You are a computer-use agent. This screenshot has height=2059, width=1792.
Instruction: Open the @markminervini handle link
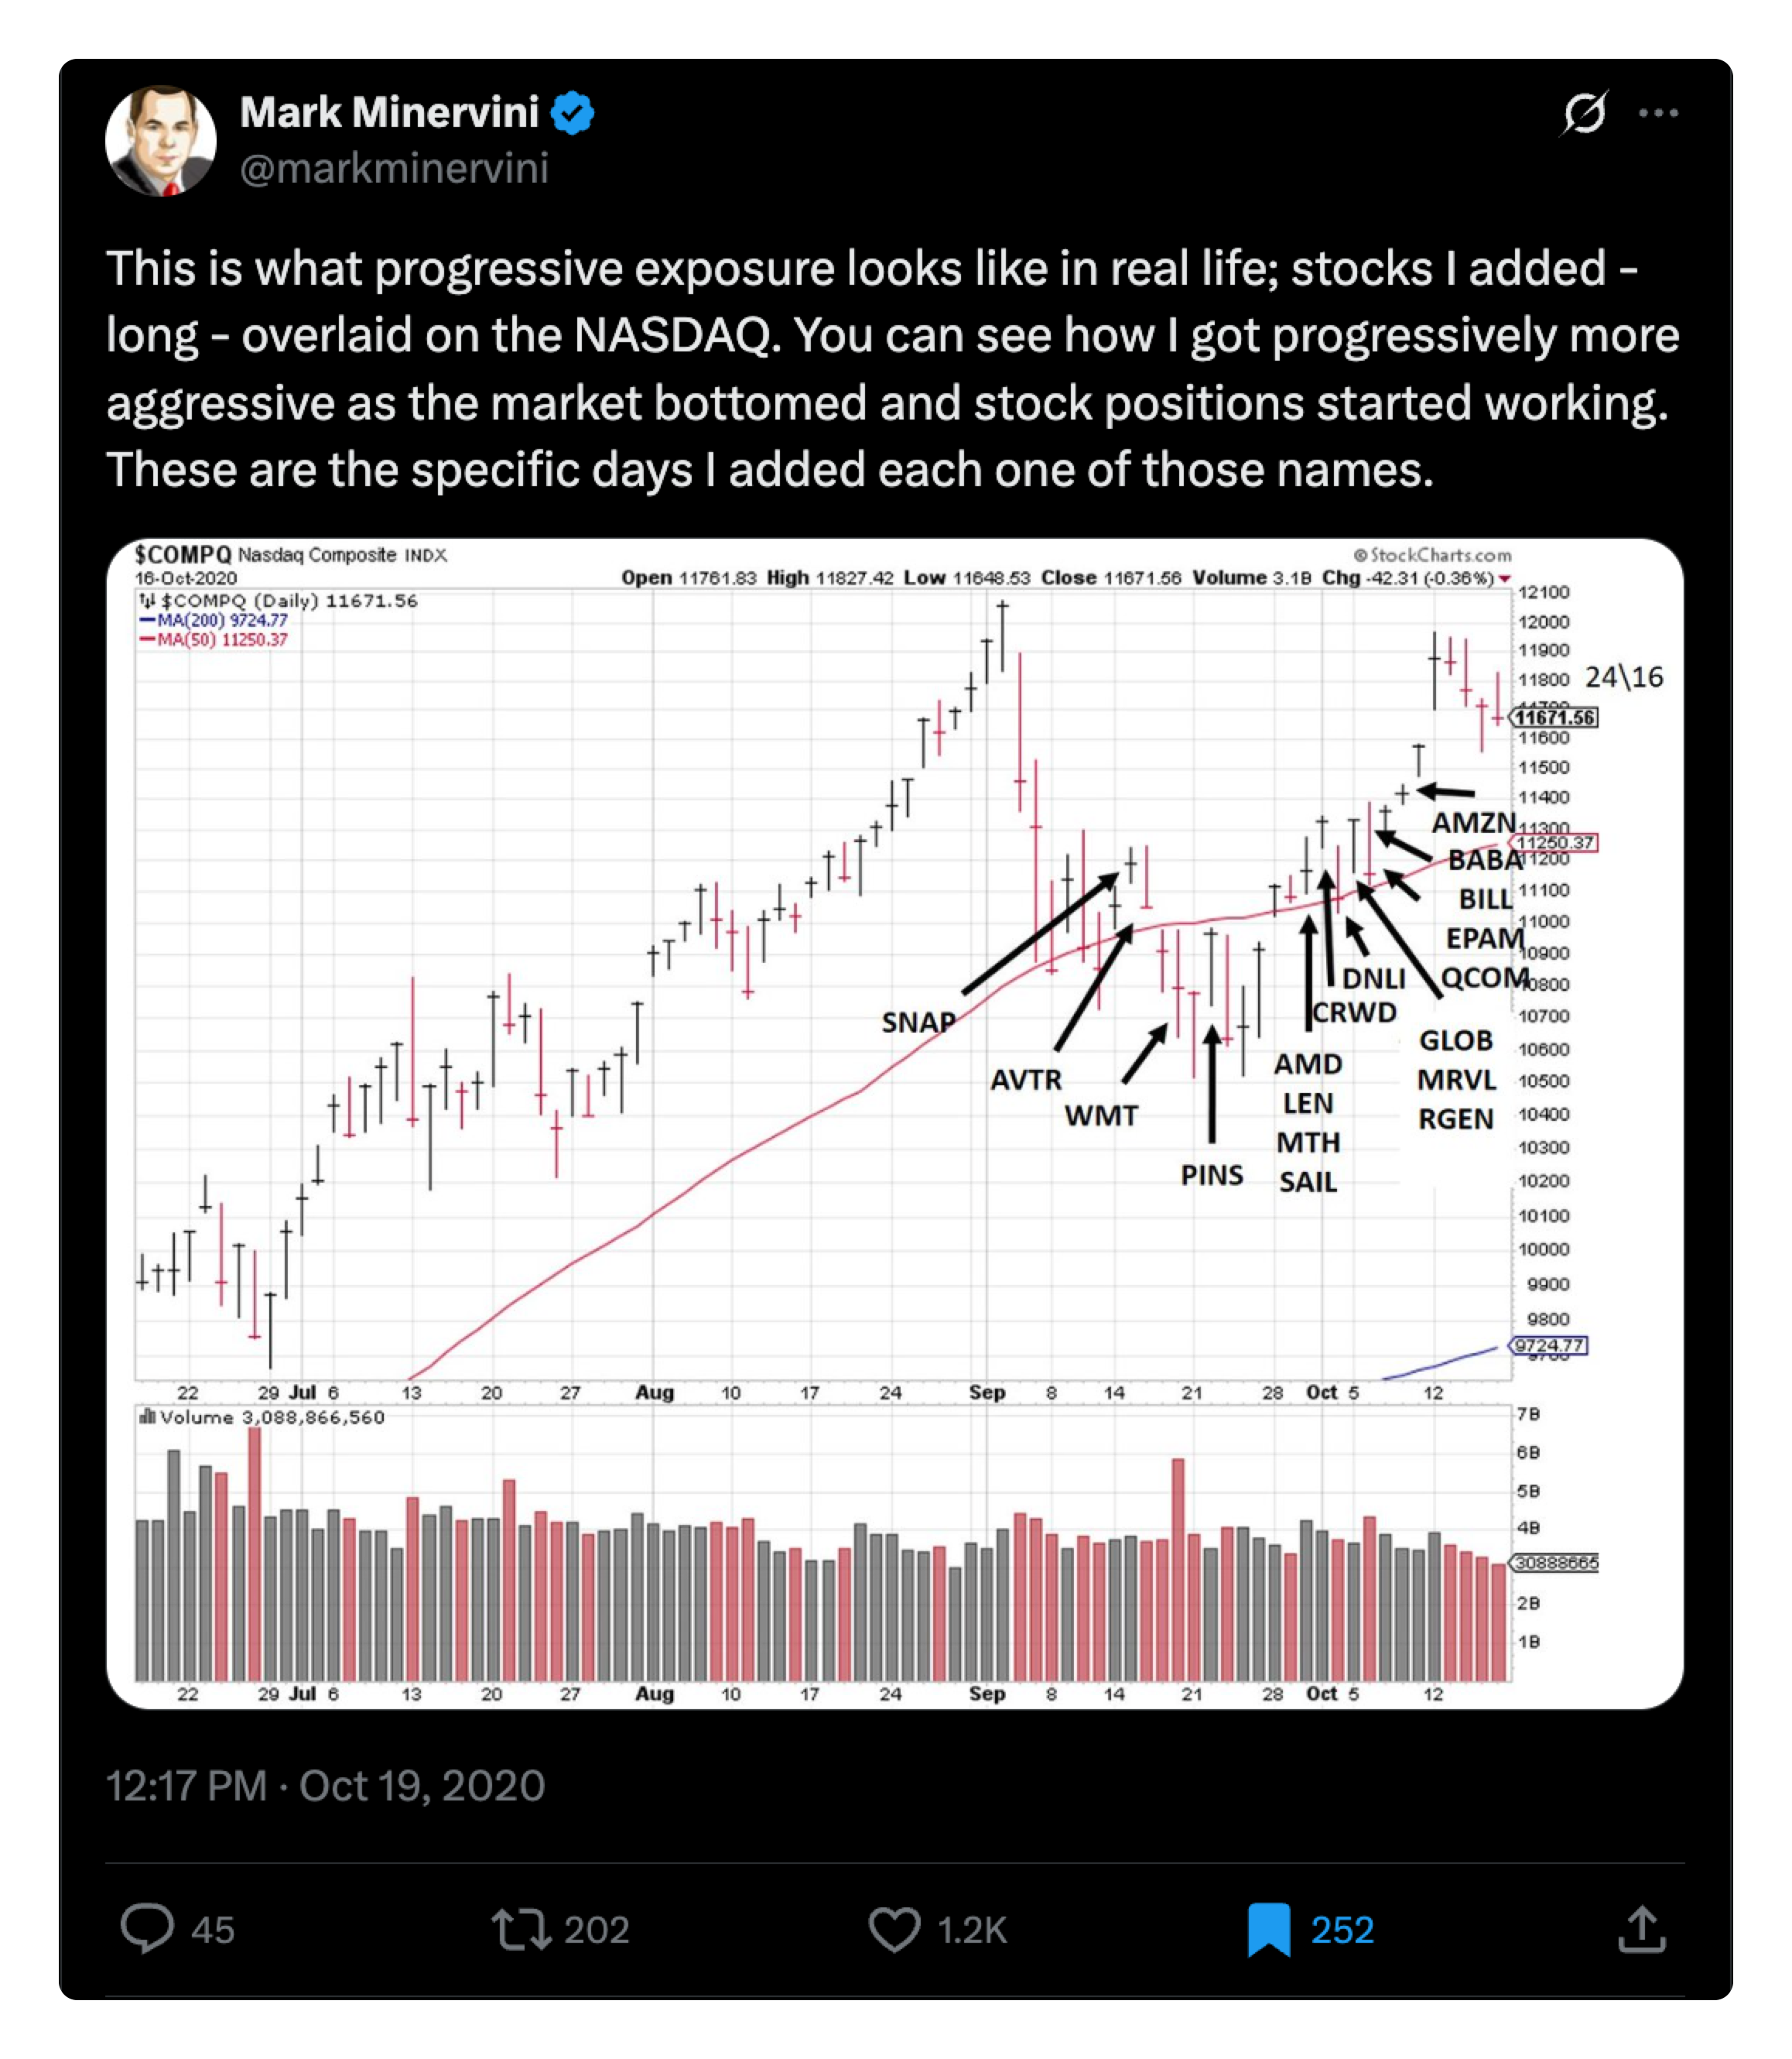point(394,168)
